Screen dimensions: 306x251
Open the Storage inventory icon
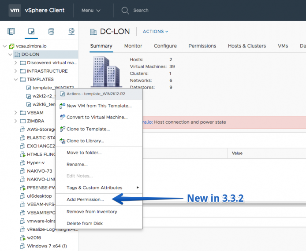51,31
